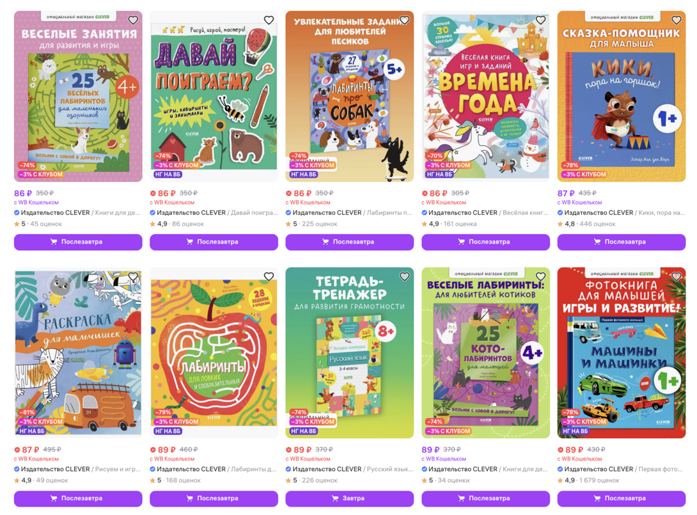Screen dimensions: 697x515
Task: Add 'Лабиринты про собак' to favorites
Action: coord(405,20)
